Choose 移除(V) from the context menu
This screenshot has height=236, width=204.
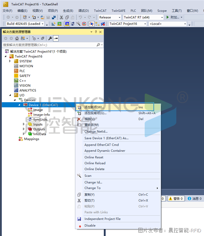pyautogui.click(x=118, y=119)
